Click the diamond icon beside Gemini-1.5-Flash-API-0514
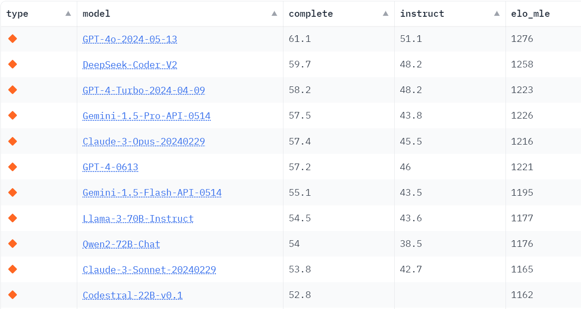This screenshot has width=581, height=309. pyautogui.click(x=12, y=192)
